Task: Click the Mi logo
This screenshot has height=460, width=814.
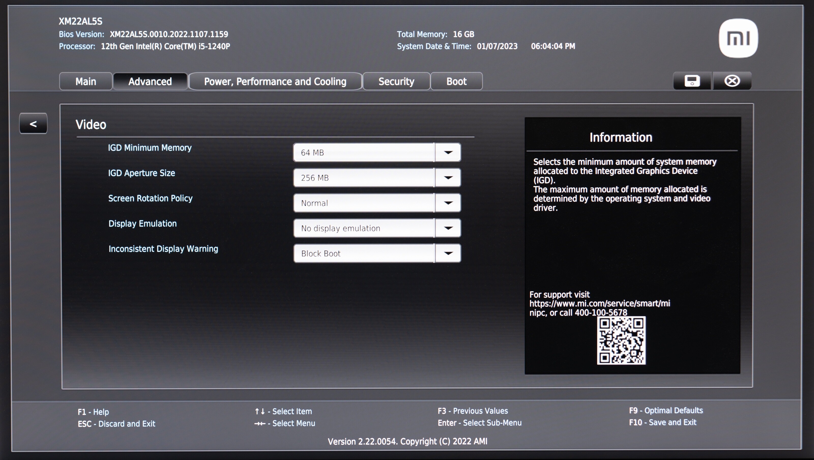Action: pyautogui.click(x=738, y=39)
